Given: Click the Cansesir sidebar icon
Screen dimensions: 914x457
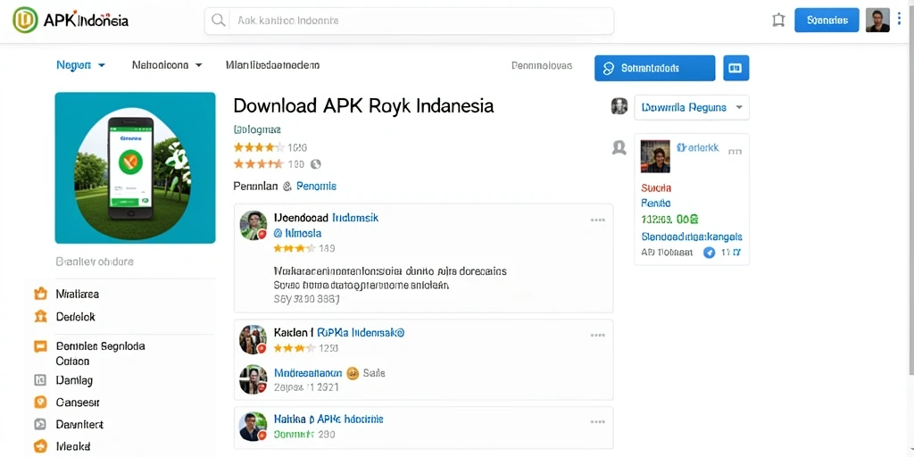Looking at the screenshot, I should (40, 403).
